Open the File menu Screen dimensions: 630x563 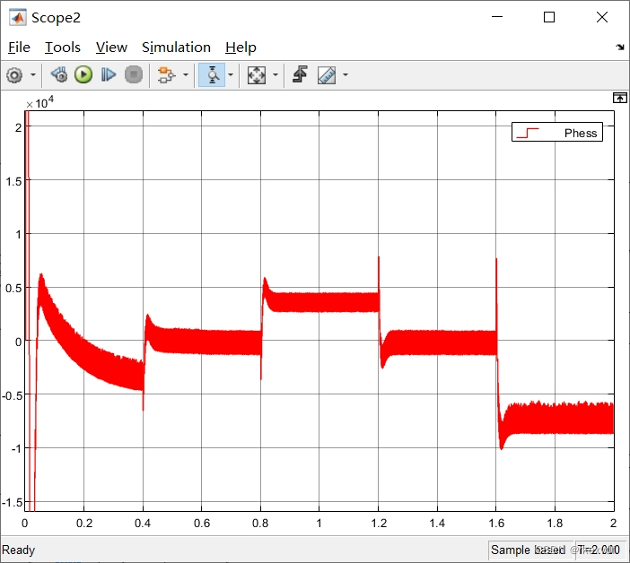pyautogui.click(x=19, y=48)
